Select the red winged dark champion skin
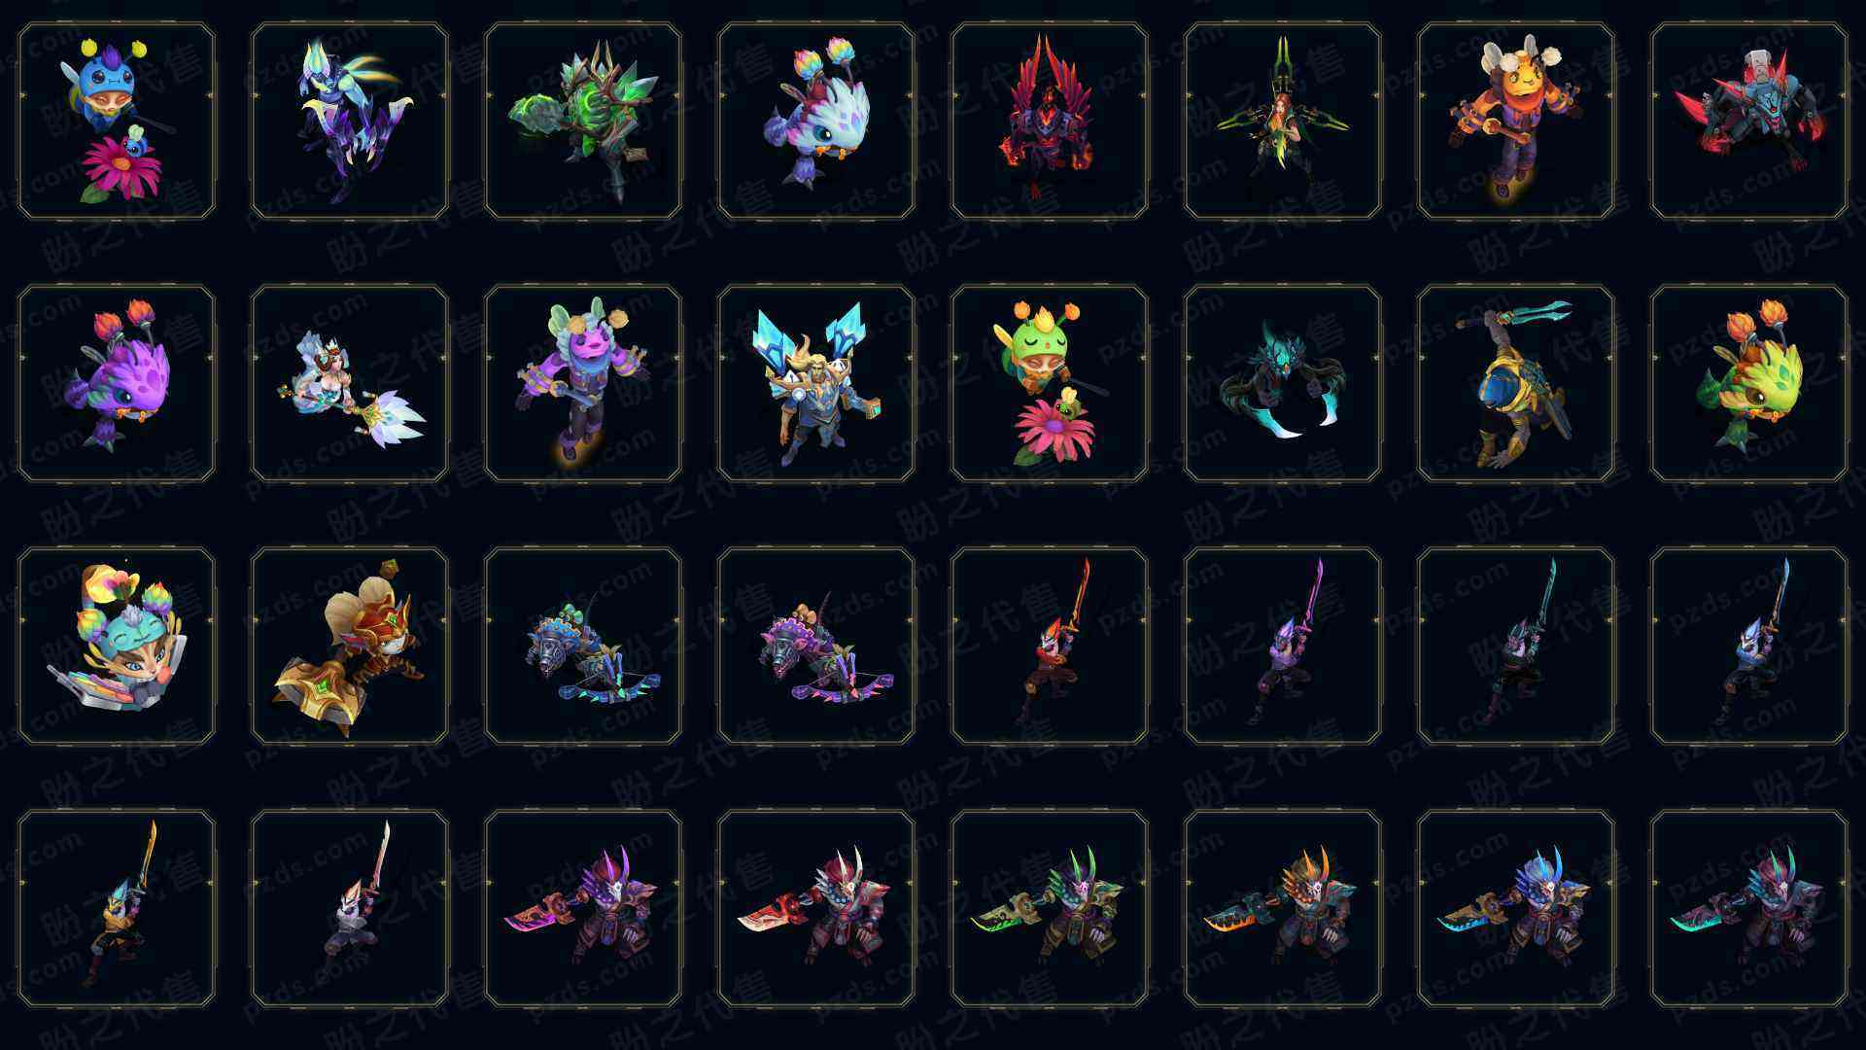1866x1050 pixels. tap(1050, 122)
